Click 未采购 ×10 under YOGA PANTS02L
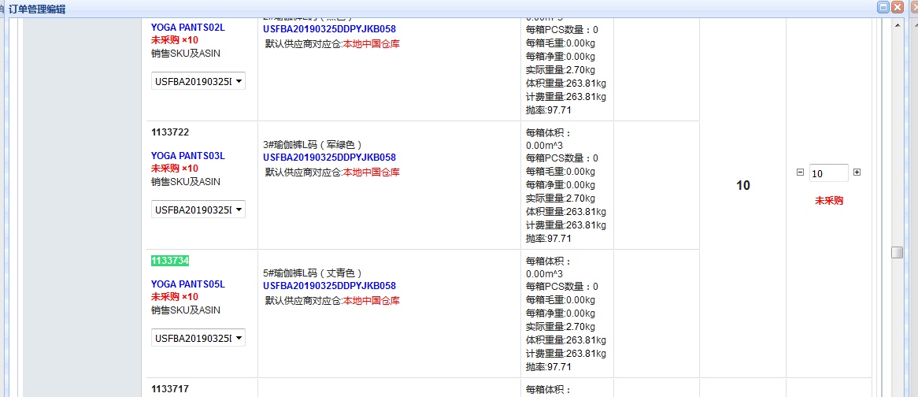 175,40
